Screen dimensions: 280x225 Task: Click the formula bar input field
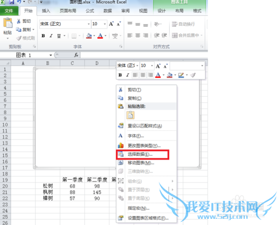pyautogui.click(x=144, y=55)
